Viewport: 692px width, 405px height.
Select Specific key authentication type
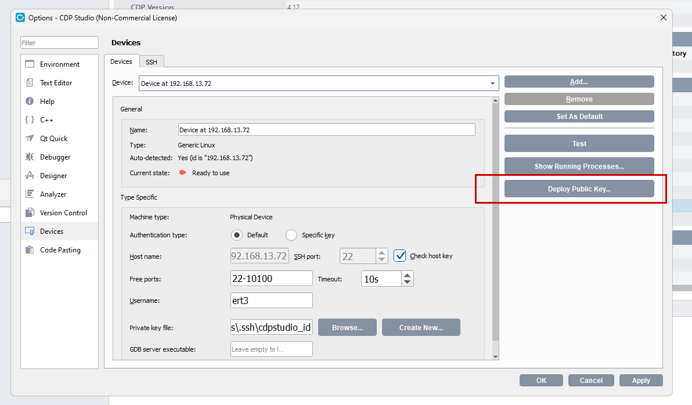(291, 235)
